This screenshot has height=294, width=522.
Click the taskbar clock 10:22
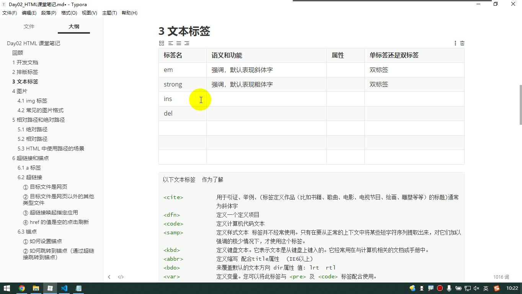[512, 288]
